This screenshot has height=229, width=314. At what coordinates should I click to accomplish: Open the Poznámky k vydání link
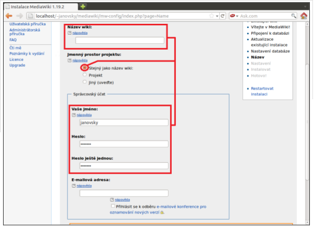[x=27, y=54]
